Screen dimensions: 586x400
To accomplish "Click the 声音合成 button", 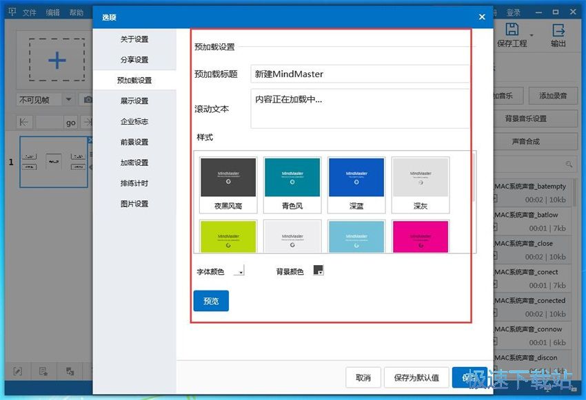I will (x=535, y=141).
